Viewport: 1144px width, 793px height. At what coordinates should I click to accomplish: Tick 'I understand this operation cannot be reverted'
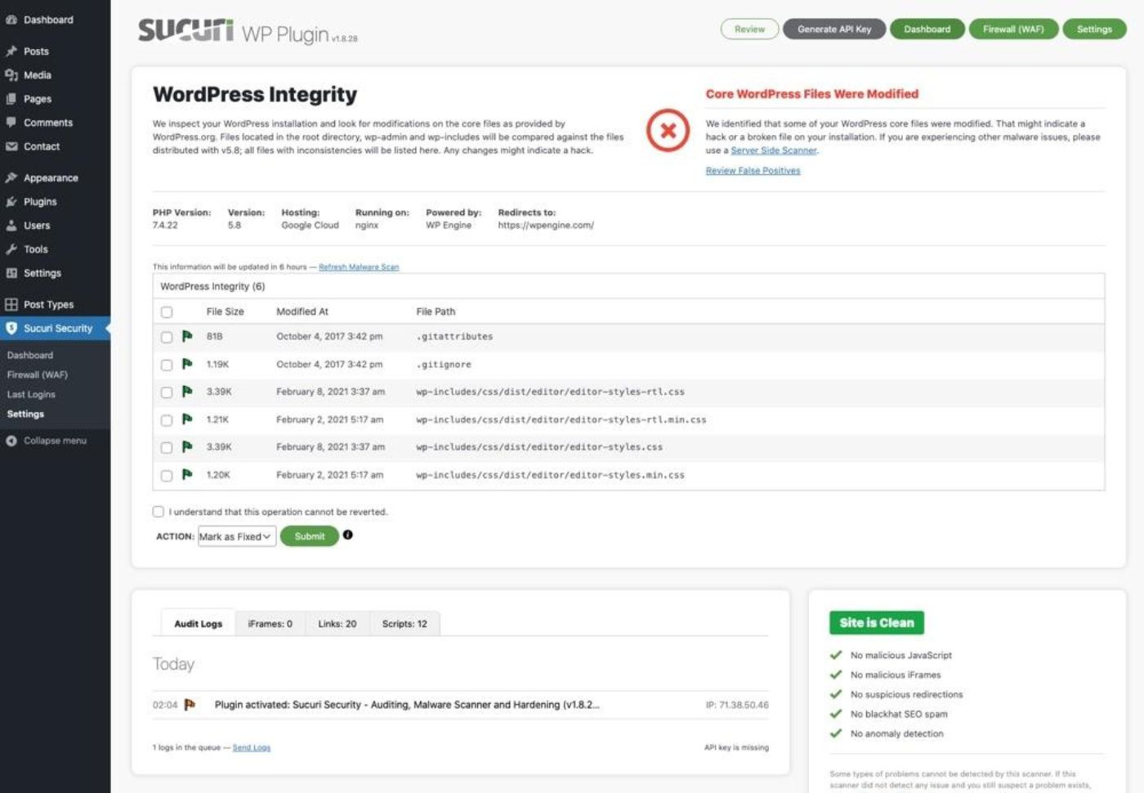coord(159,512)
